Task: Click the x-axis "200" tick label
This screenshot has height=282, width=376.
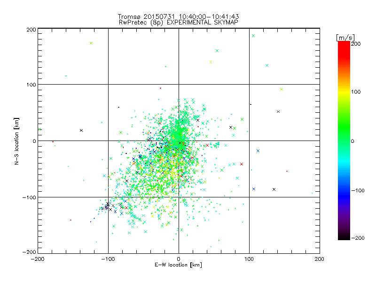Action: tap(320, 259)
